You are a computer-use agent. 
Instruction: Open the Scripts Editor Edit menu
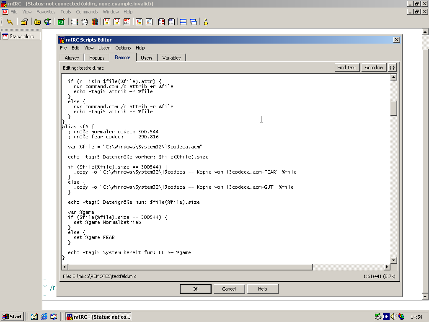tap(75, 48)
